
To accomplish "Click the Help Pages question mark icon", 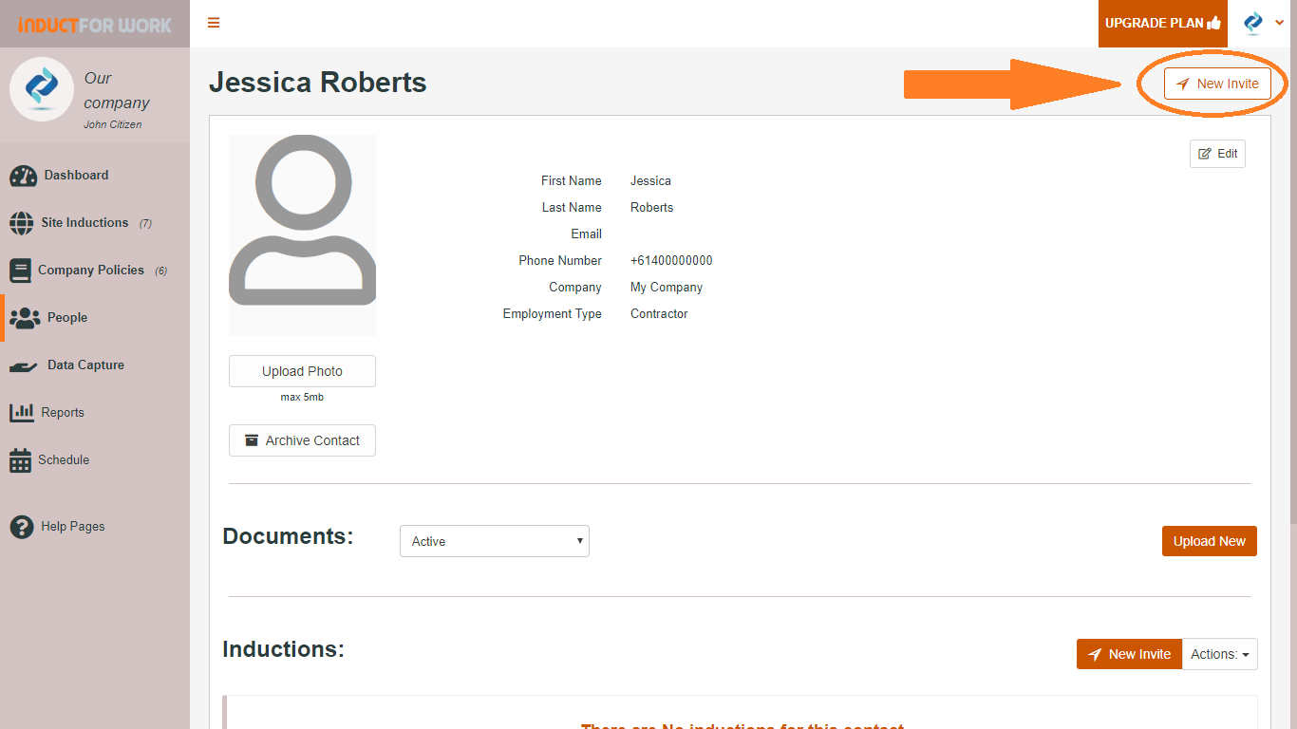I will pos(22,527).
